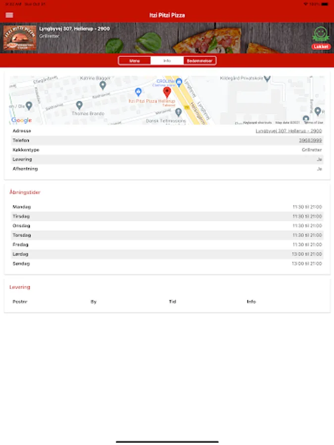Click the Google logo on the map

[22, 120]
